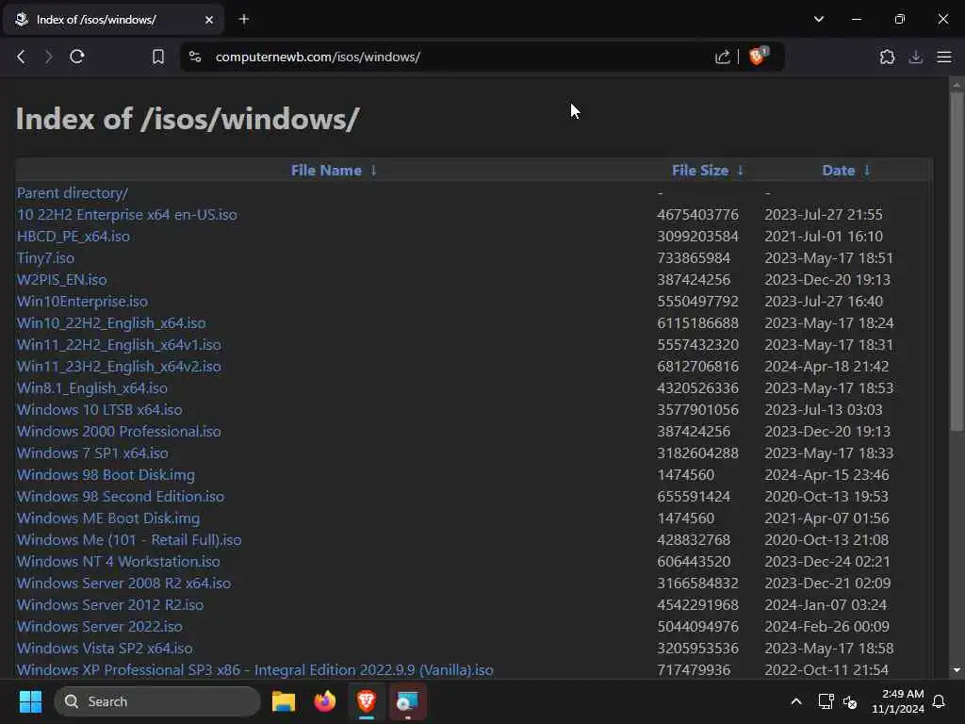Click the Tiny7.iso file link
The width and height of the screenshot is (965, 724).
pyautogui.click(x=45, y=258)
